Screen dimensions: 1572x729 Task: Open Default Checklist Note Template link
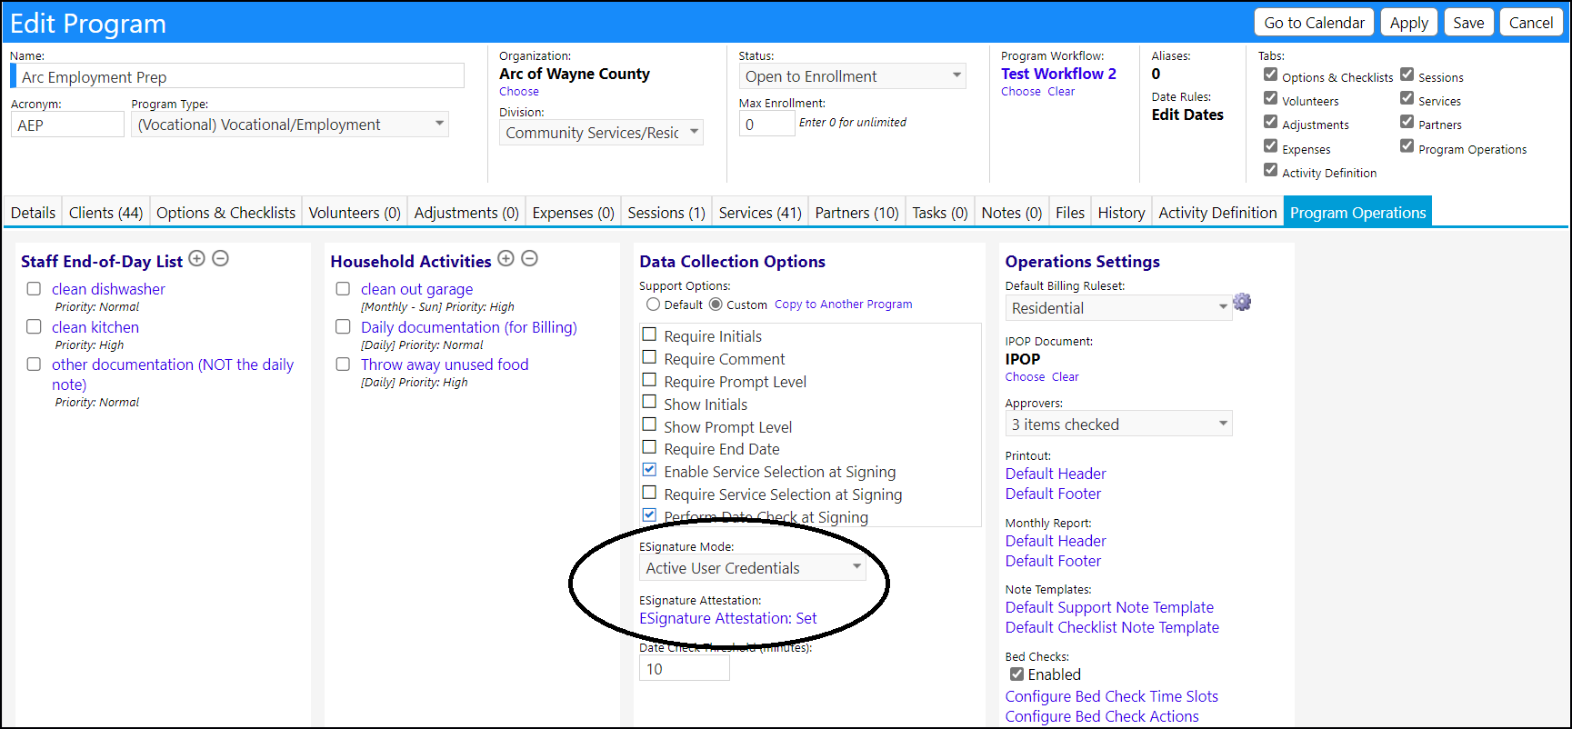(1112, 627)
